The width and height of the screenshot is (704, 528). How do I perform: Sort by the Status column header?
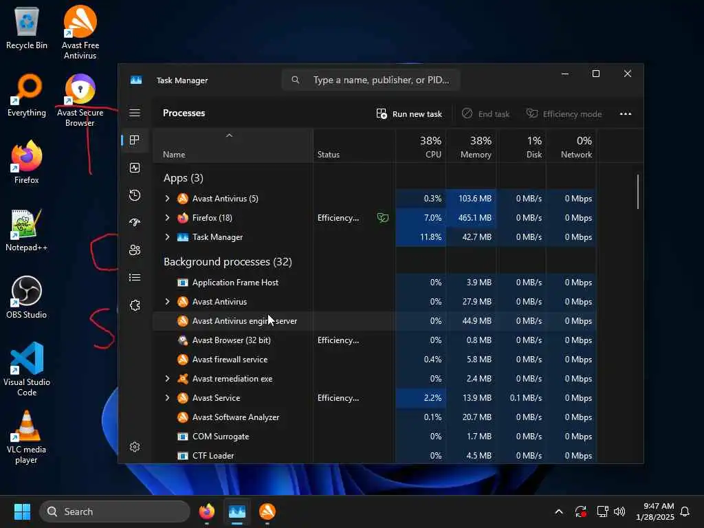(x=354, y=146)
